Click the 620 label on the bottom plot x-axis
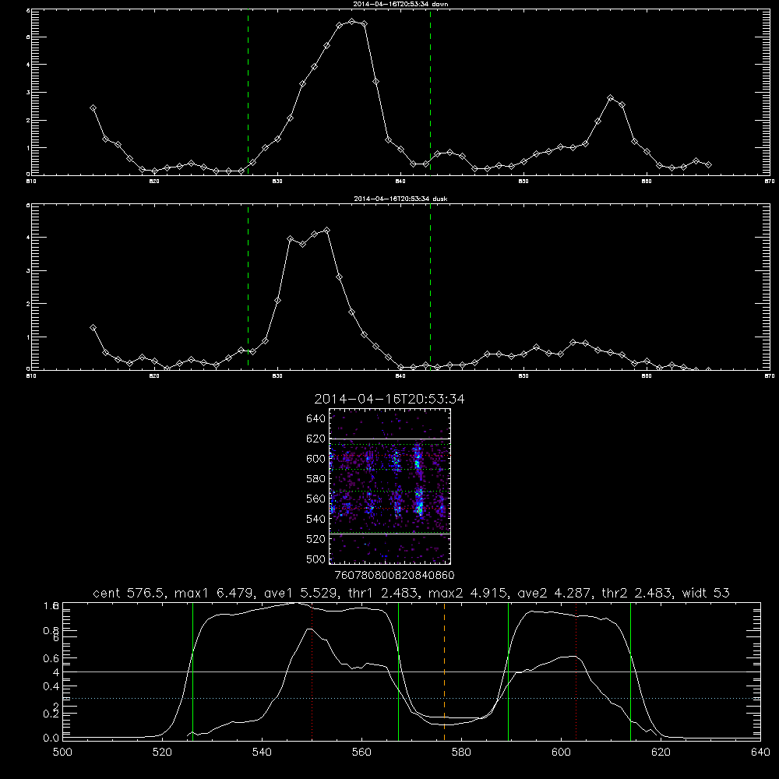Viewport: 779px width, 779px height. point(661,752)
